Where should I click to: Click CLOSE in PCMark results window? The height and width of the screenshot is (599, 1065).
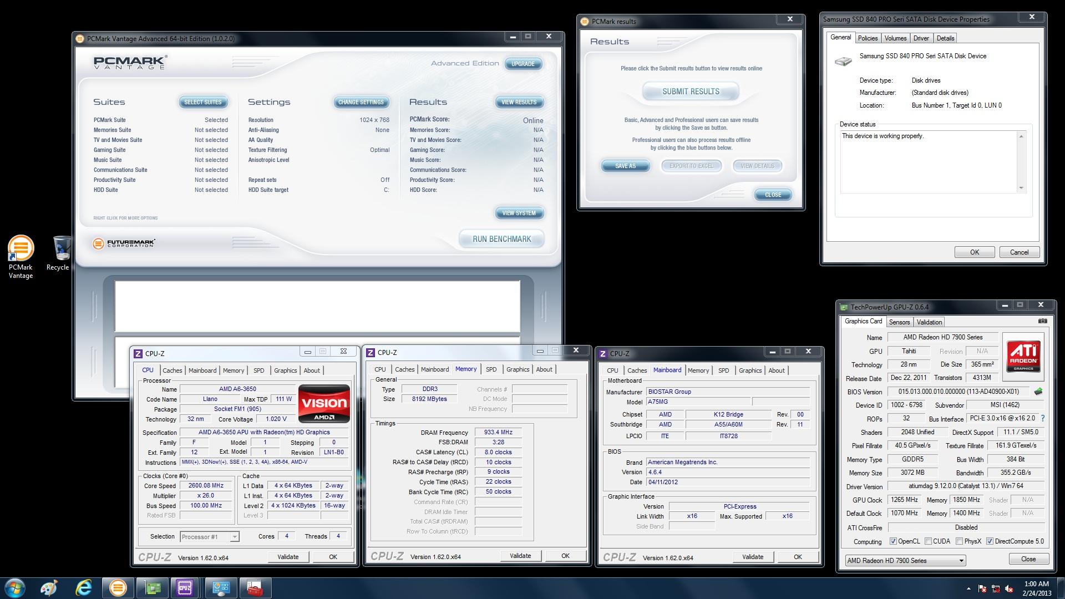click(773, 195)
